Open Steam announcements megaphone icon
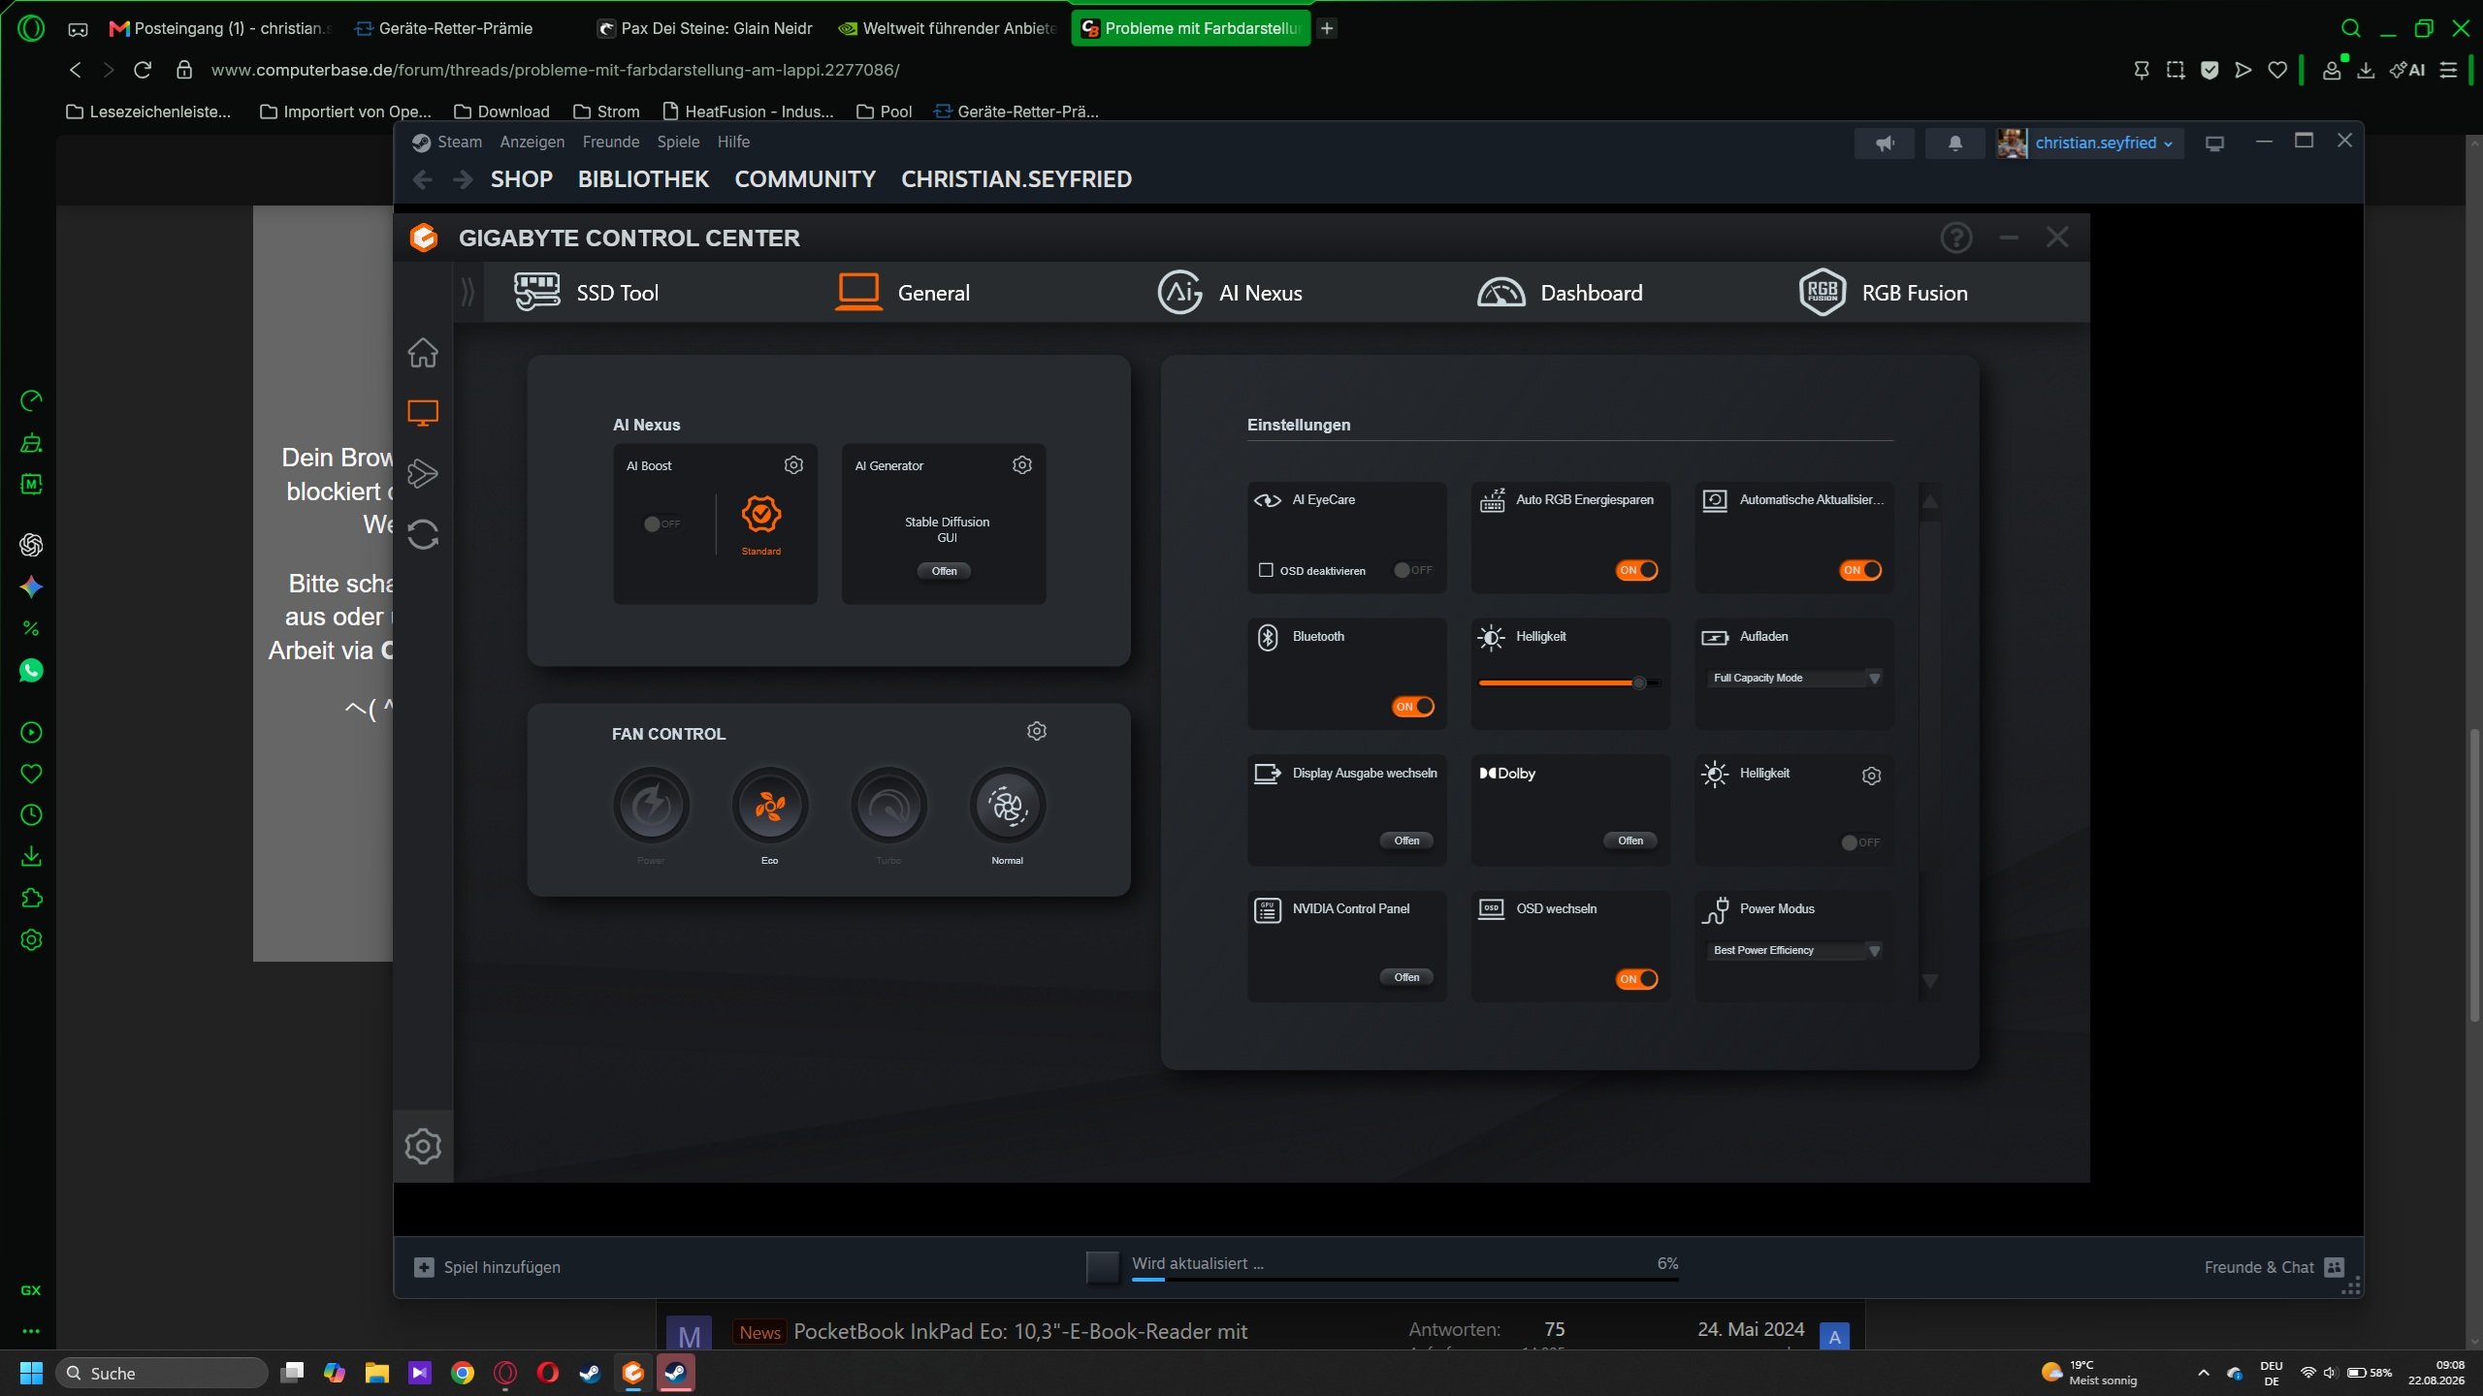The height and width of the screenshot is (1396, 2483). pos(1885,143)
